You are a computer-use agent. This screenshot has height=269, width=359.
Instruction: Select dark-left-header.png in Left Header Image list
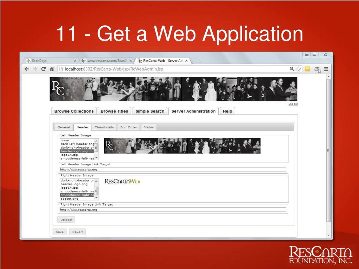pos(77,144)
